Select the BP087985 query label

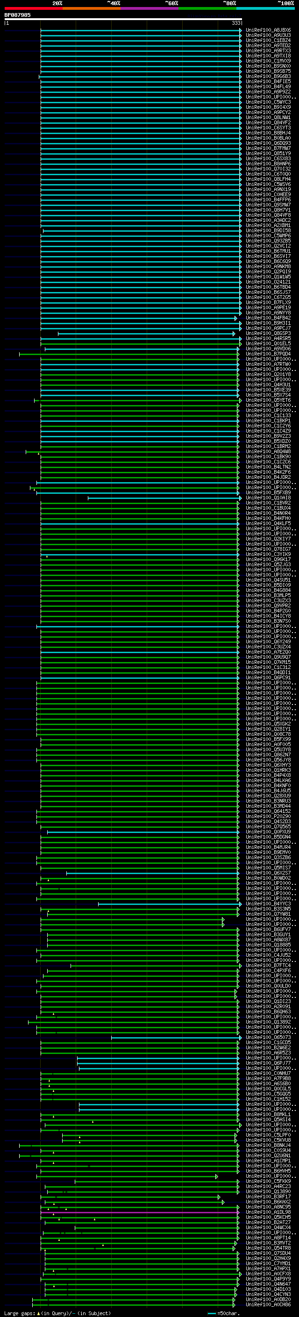tap(17, 15)
